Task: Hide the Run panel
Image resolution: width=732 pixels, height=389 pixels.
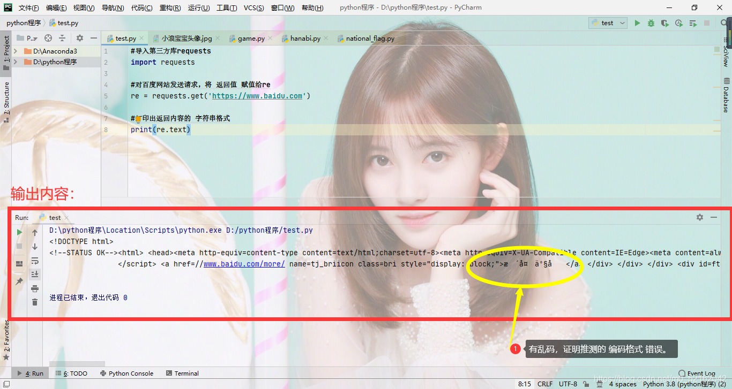Action: pos(714,217)
